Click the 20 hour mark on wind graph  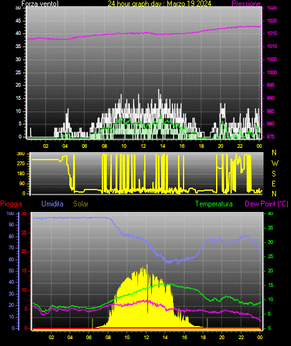[220, 146]
